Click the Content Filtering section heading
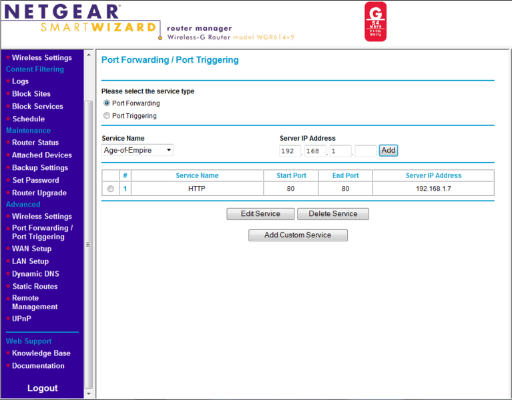The image size is (512, 400). click(x=35, y=69)
